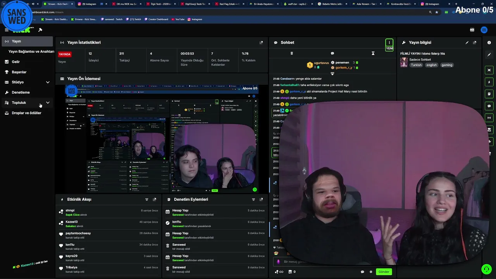
Task: Click the english tag chip
Action: pyautogui.click(x=431, y=65)
